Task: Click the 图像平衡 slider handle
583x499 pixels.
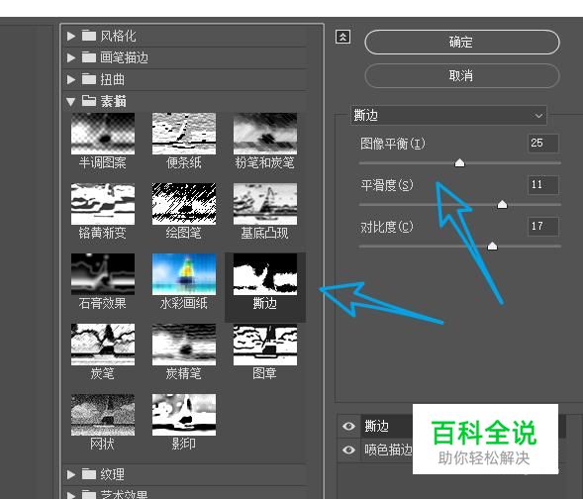Action: [x=460, y=162]
